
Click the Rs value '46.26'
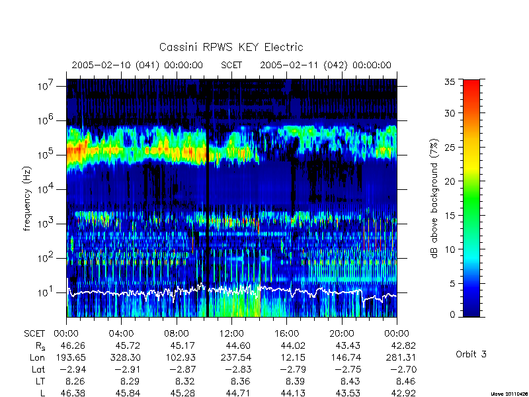[73, 345]
